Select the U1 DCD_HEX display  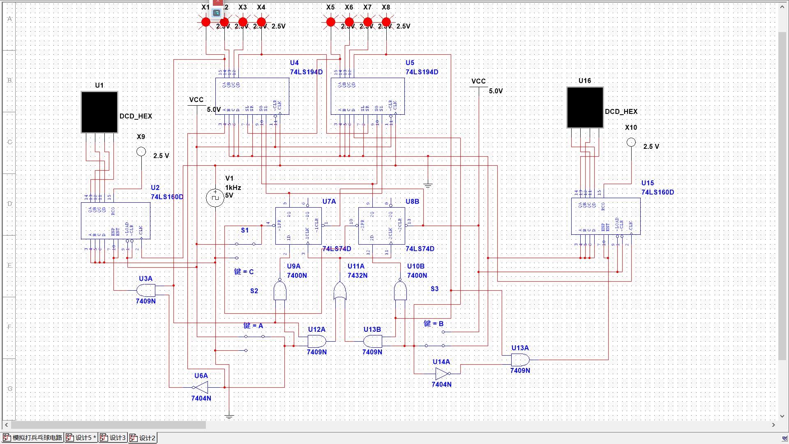click(99, 112)
